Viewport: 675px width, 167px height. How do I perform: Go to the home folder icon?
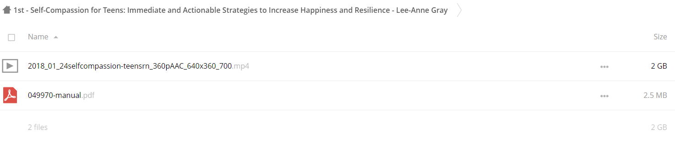6,10
